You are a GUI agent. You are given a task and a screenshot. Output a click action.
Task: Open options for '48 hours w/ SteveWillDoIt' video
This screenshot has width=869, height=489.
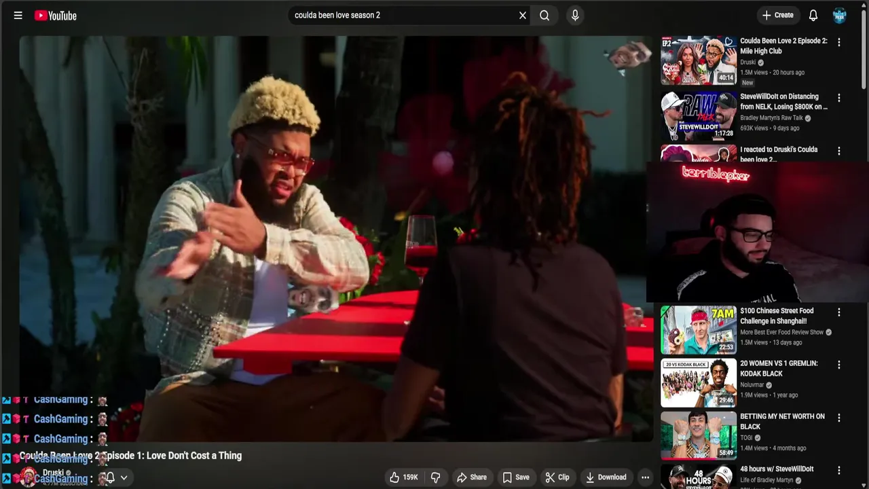839,470
